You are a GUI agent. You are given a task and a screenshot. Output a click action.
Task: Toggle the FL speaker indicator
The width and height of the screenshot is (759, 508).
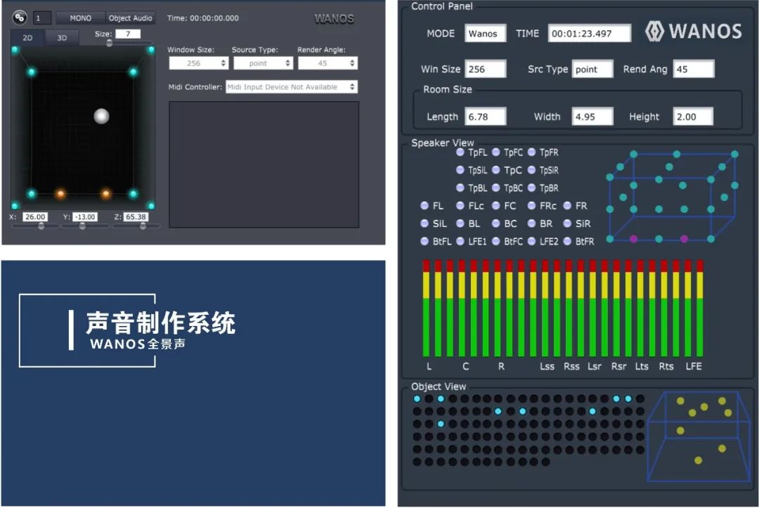tap(424, 206)
